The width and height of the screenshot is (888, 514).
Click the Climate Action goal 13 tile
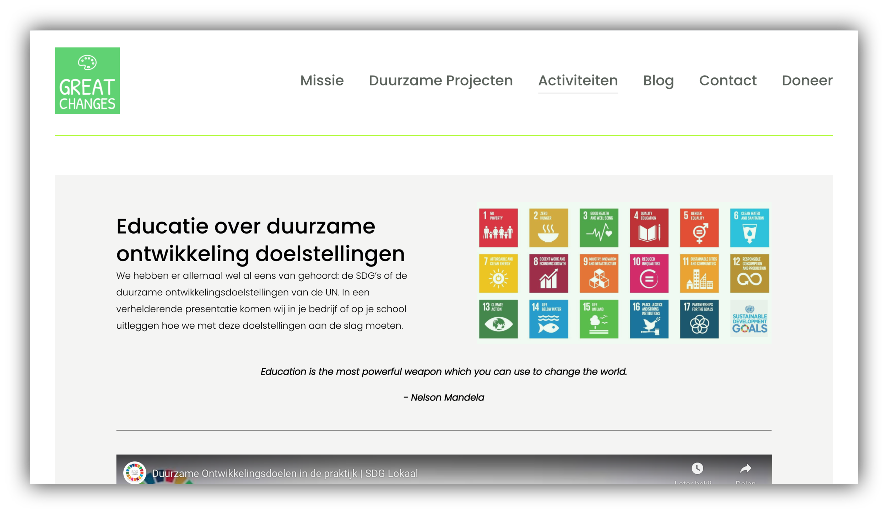[498, 319]
